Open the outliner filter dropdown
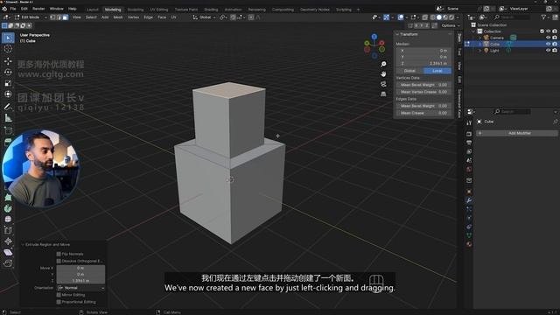Image resolution: width=560 pixels, height=315 pixels. [x=545, y=17]
